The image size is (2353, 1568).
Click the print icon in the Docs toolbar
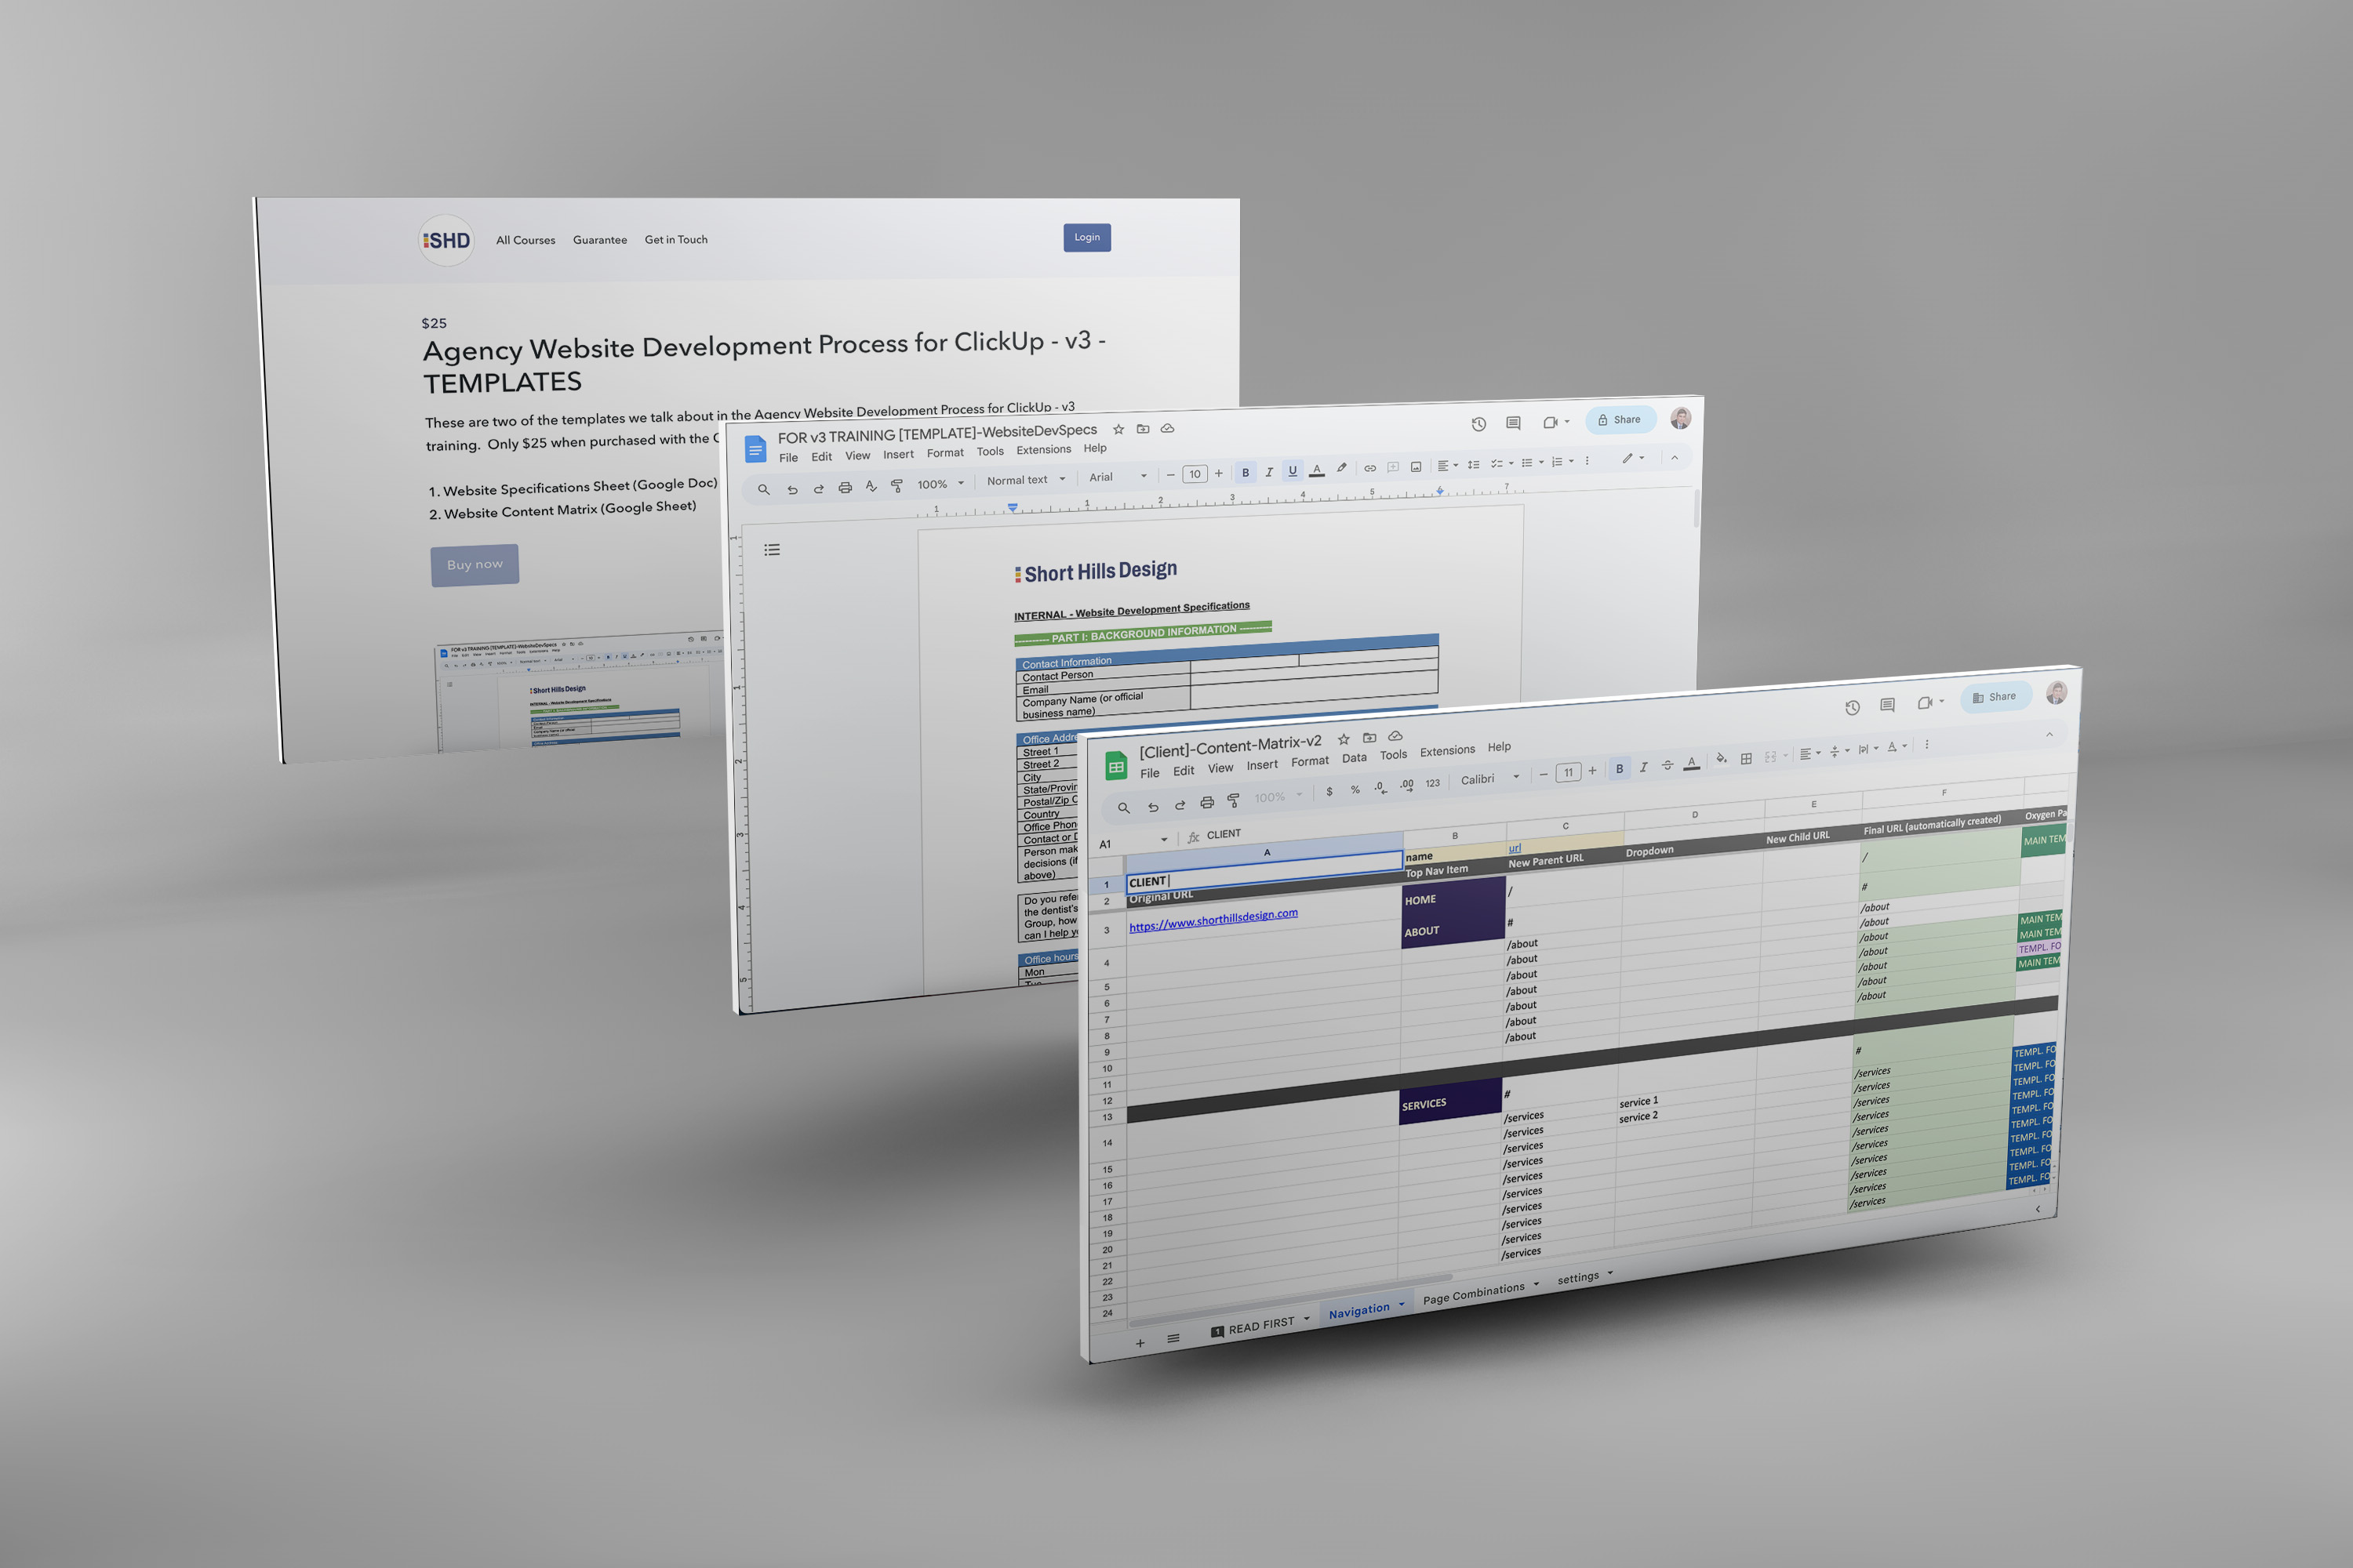pyautogui.click(x=846, y=488)
